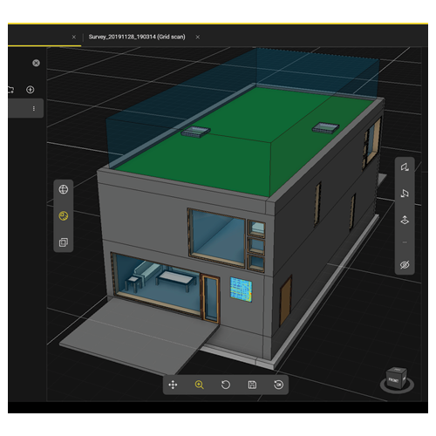Switch to the Survey_20191128_190314 (Grid scan) tab
Screen dimensions: 436x436
[137, 37]
